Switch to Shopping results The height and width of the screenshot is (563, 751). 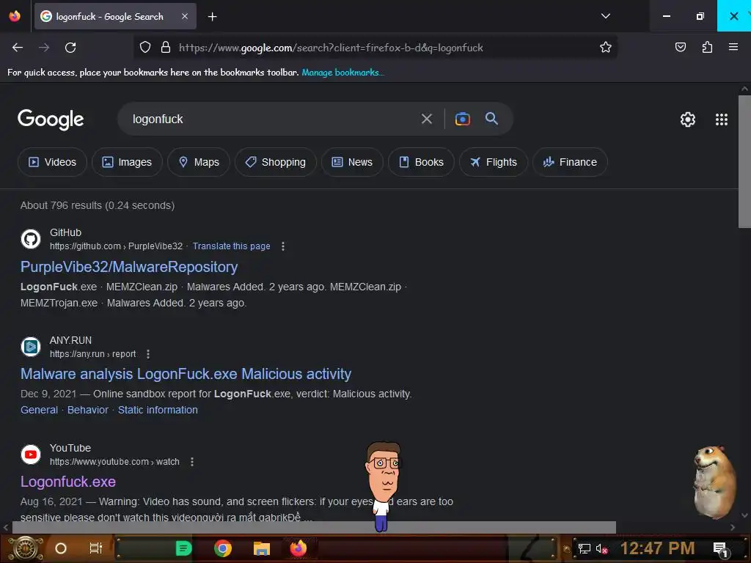coord(276,162)
